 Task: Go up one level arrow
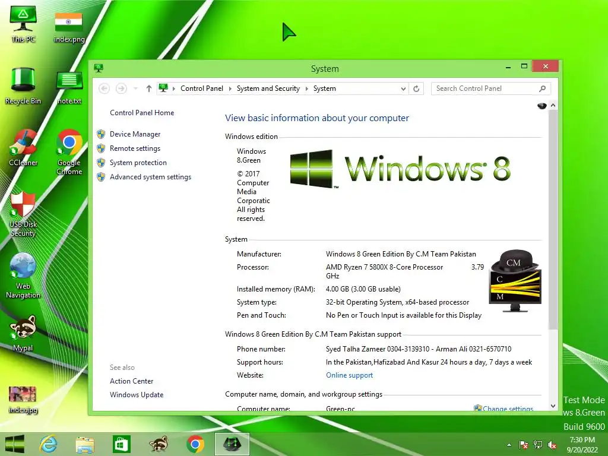click(x=149, y=88)
